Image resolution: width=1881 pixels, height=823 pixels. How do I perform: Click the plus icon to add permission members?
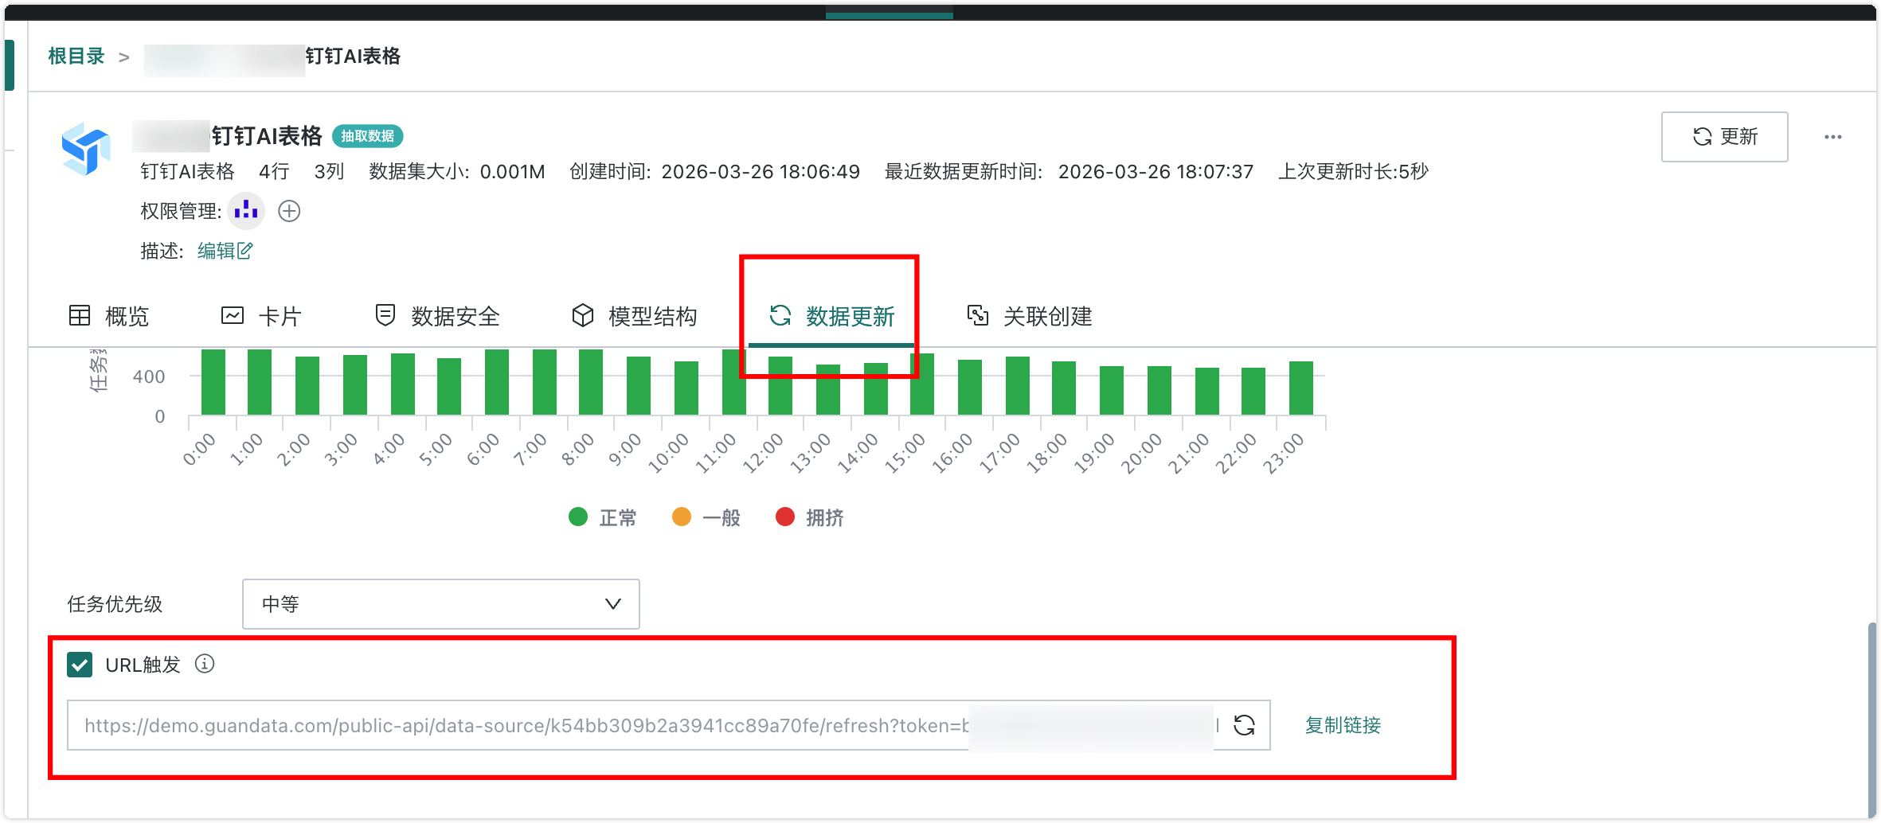(x=289, y=211)
